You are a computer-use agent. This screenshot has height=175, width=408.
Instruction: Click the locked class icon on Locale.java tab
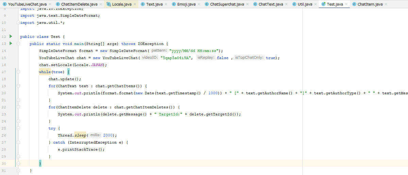109,4
